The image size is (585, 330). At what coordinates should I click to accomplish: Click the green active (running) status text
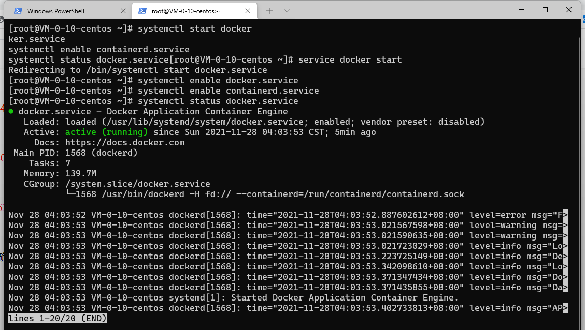[106, 132]
